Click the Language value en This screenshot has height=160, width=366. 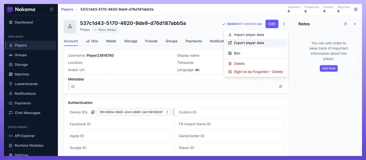pyautogui.click(x=197, y=70)
